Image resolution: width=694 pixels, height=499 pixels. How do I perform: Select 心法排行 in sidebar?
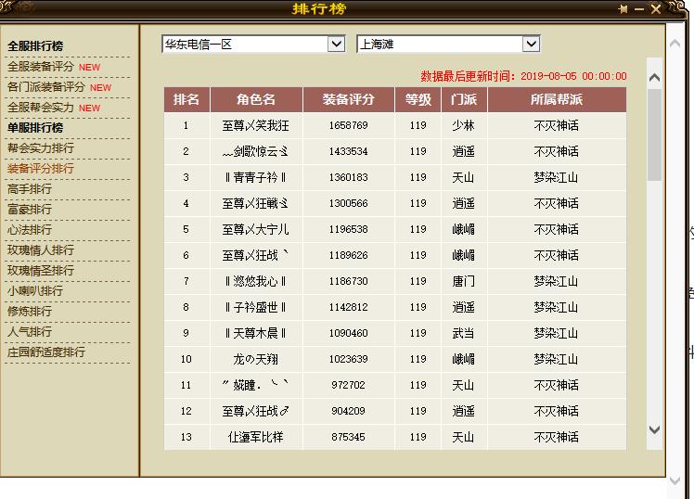pos(30,229)
